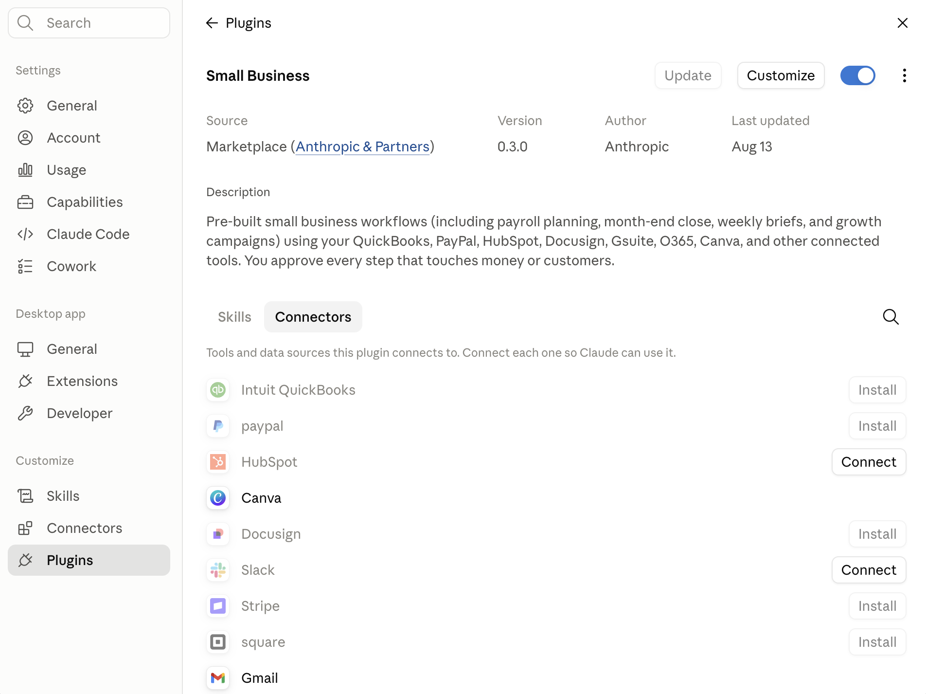
Task: Focus the sidebar Search field
Action: 89,23
